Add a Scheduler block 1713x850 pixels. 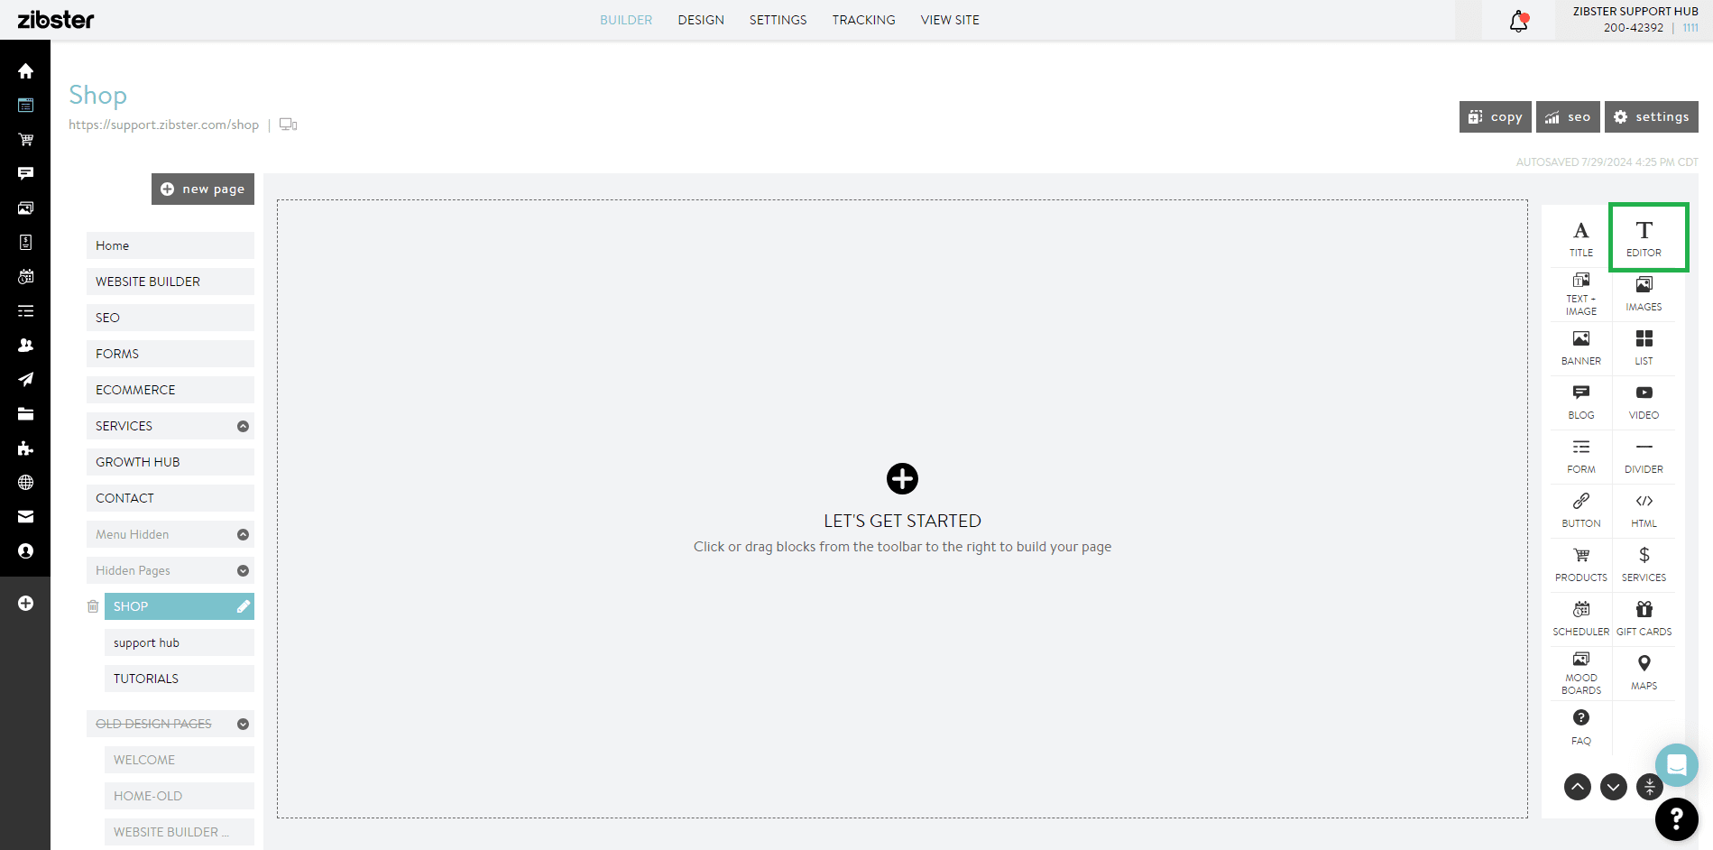1580,619
